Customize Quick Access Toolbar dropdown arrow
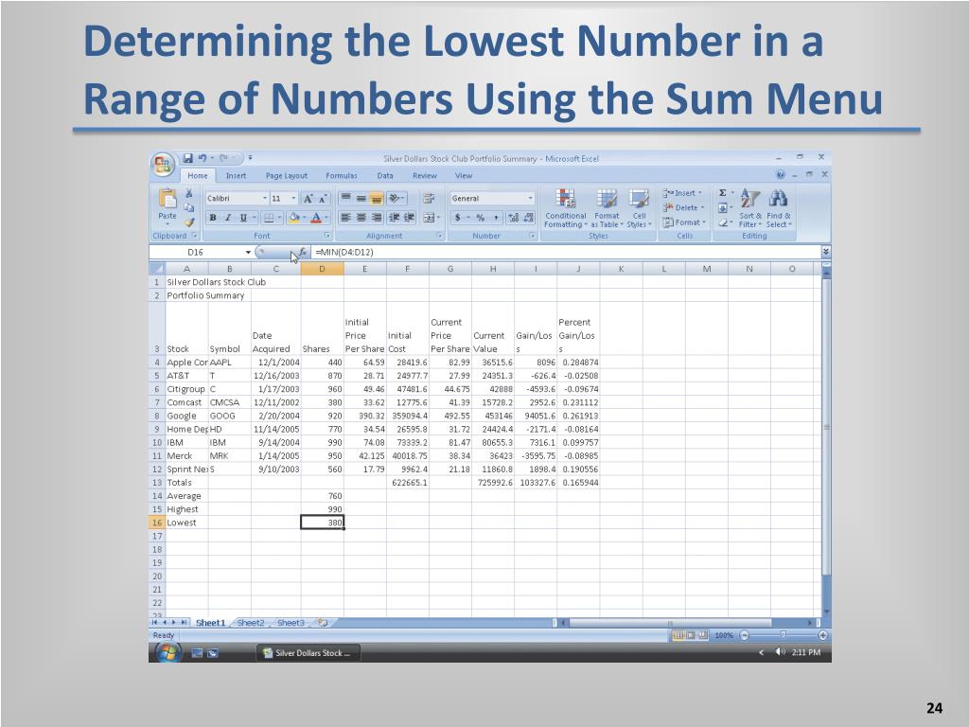The image size is (969, 727). (250, 158)
